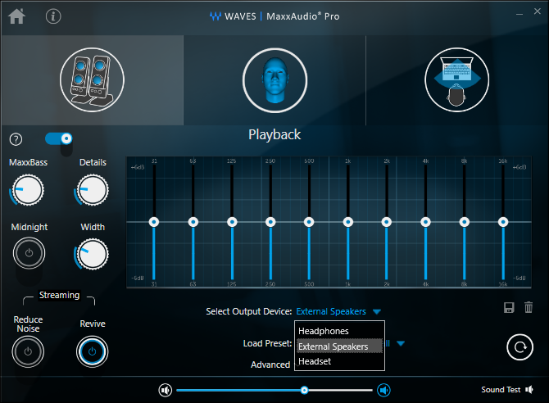The image size is (549, 403).
Task: Click the question mark help icon
Action: tap(16, 139)
